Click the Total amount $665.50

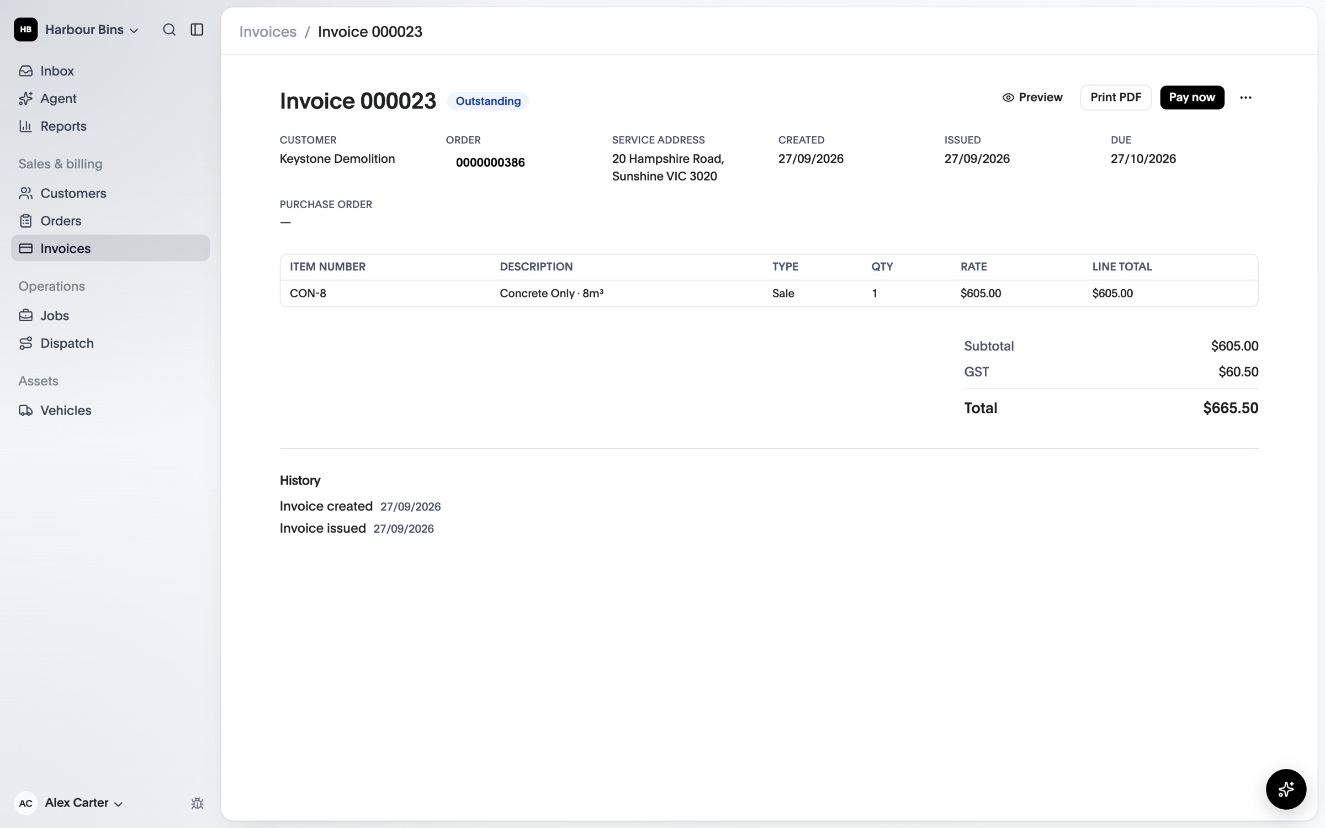pyautogui.click(x=1231, y=408)
